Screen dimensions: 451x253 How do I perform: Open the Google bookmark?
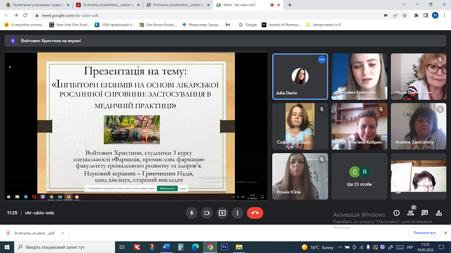(248, 25)
